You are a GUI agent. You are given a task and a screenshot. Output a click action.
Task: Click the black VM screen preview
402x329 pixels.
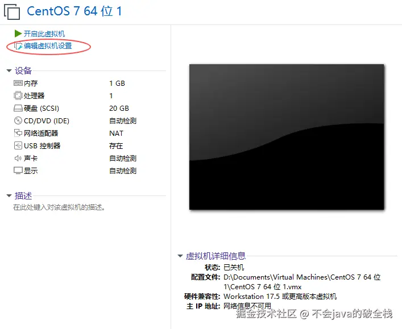pos(287,137)
